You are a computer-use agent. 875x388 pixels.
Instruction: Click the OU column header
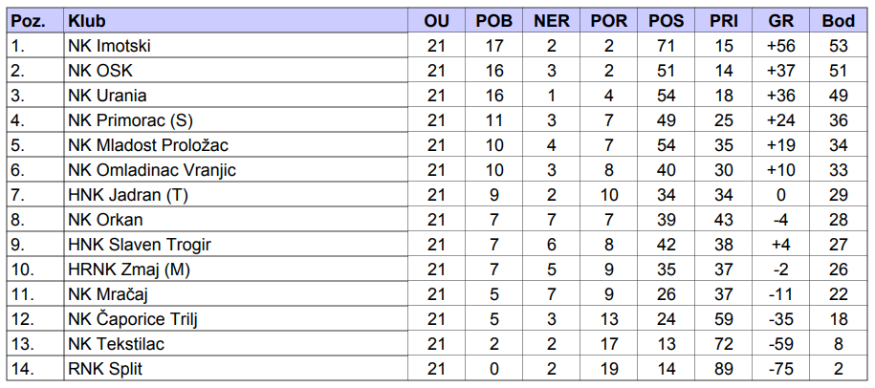(x=436, y=20)
